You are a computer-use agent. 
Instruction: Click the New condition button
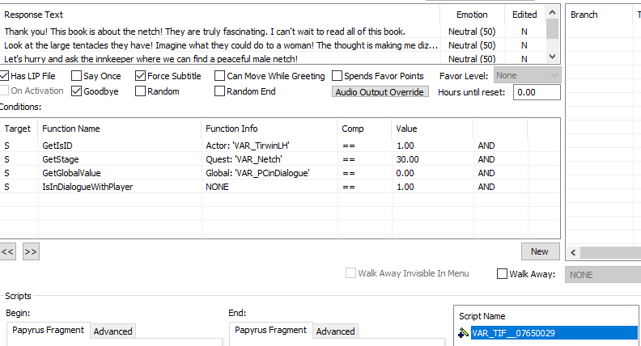[540, 251]
